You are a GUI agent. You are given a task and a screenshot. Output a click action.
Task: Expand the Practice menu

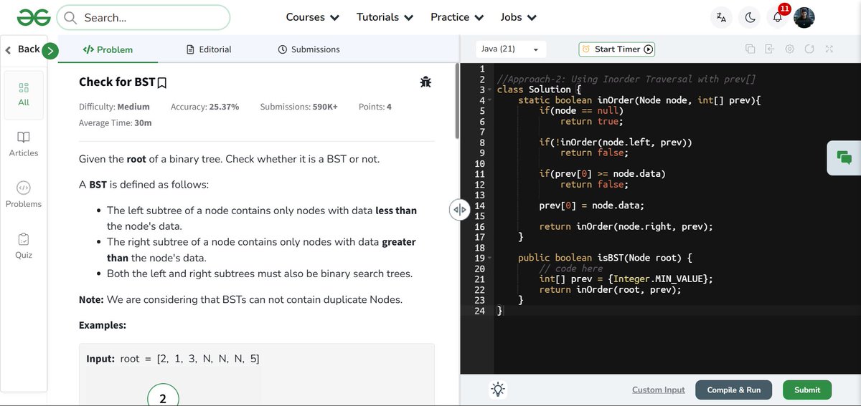pos(457,17)
